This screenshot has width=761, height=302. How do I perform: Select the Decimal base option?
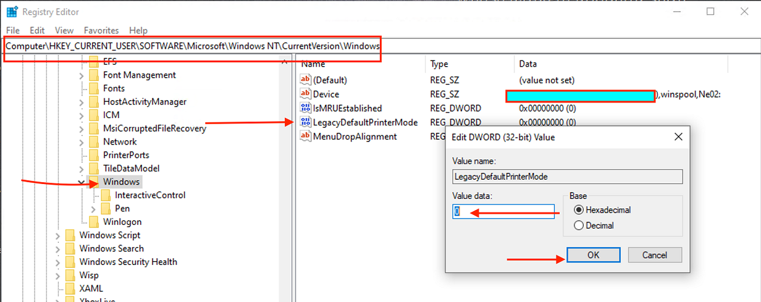[579, 225]
